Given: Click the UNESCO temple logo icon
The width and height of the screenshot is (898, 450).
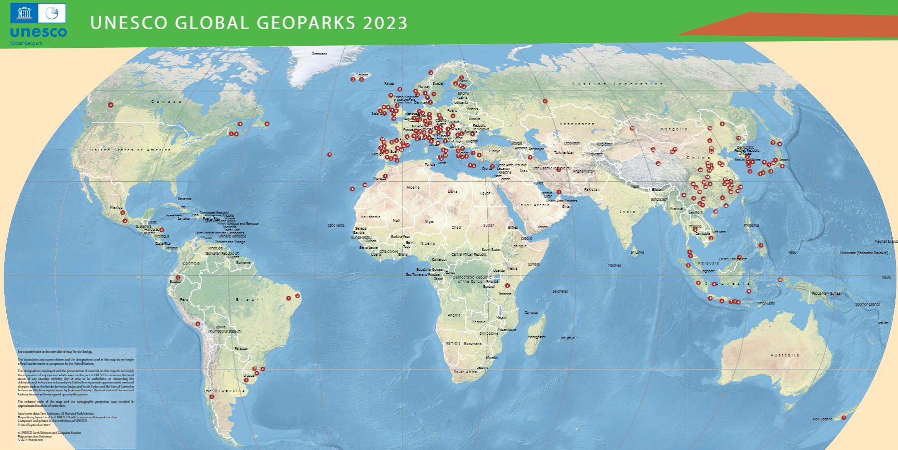Looking at the screenshot, I should coord(24,13).
